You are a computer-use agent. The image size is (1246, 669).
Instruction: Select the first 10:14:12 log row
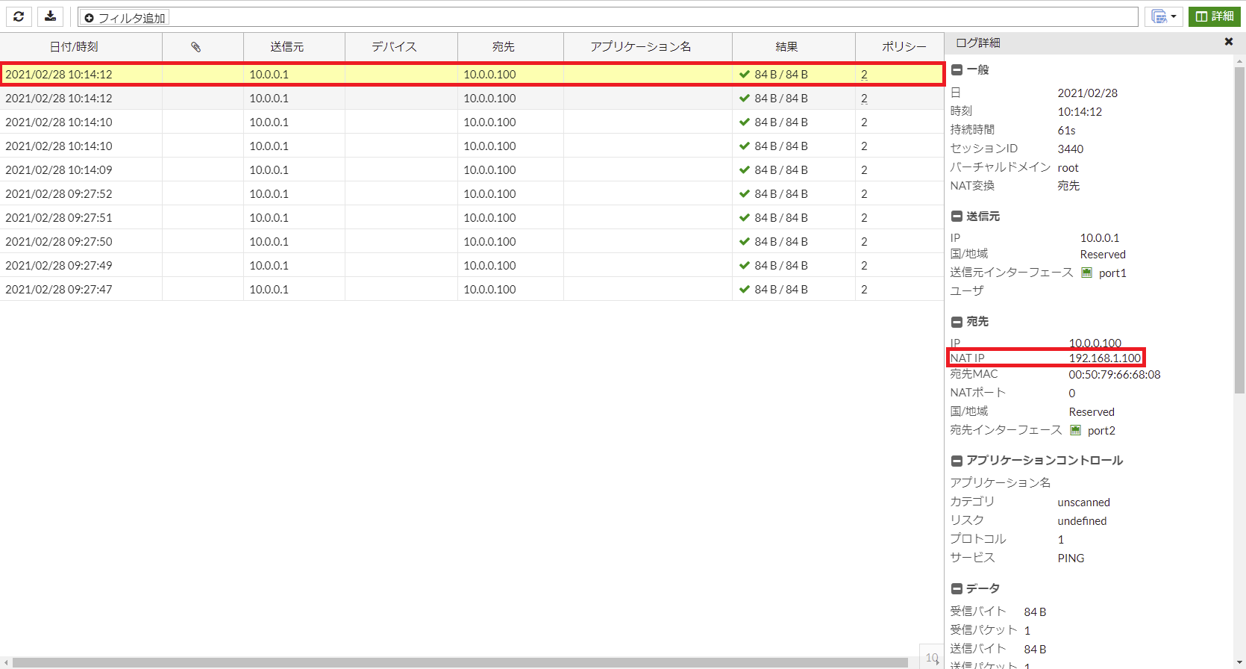[x=472, y=74]
